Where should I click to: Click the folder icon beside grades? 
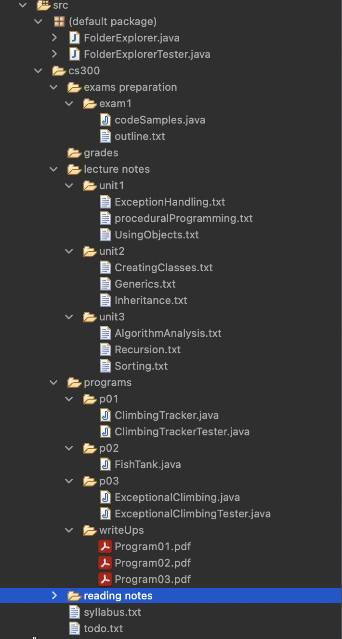pos(74,153)
